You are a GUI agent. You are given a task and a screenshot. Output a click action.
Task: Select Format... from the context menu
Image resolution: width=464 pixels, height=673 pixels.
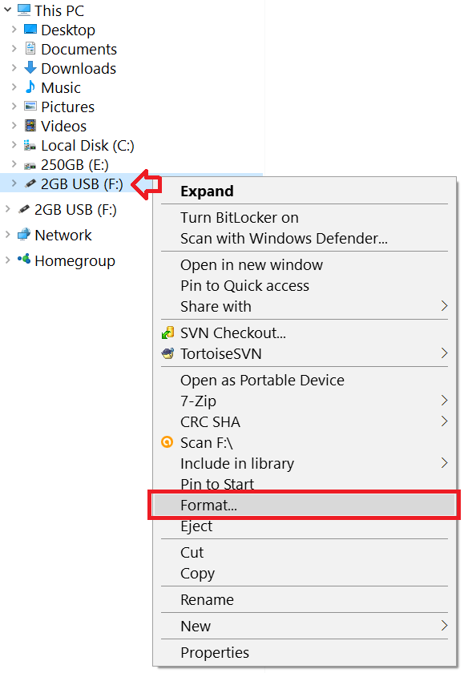coord(240,505)
